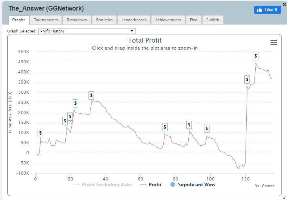Click the significant win marker at the 260K peak

(91, 96)
